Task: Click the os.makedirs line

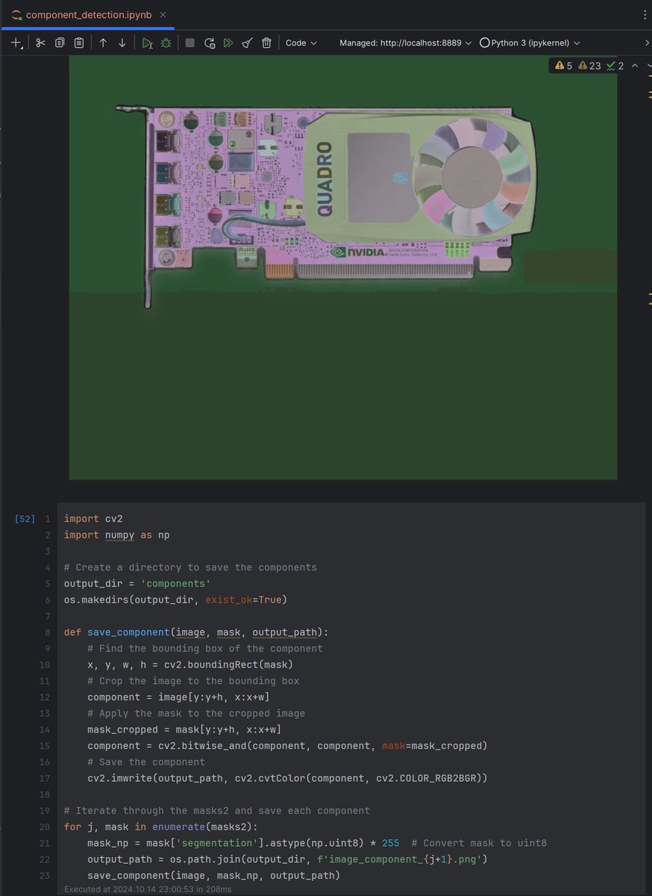Action: click(x=175, y=600)
